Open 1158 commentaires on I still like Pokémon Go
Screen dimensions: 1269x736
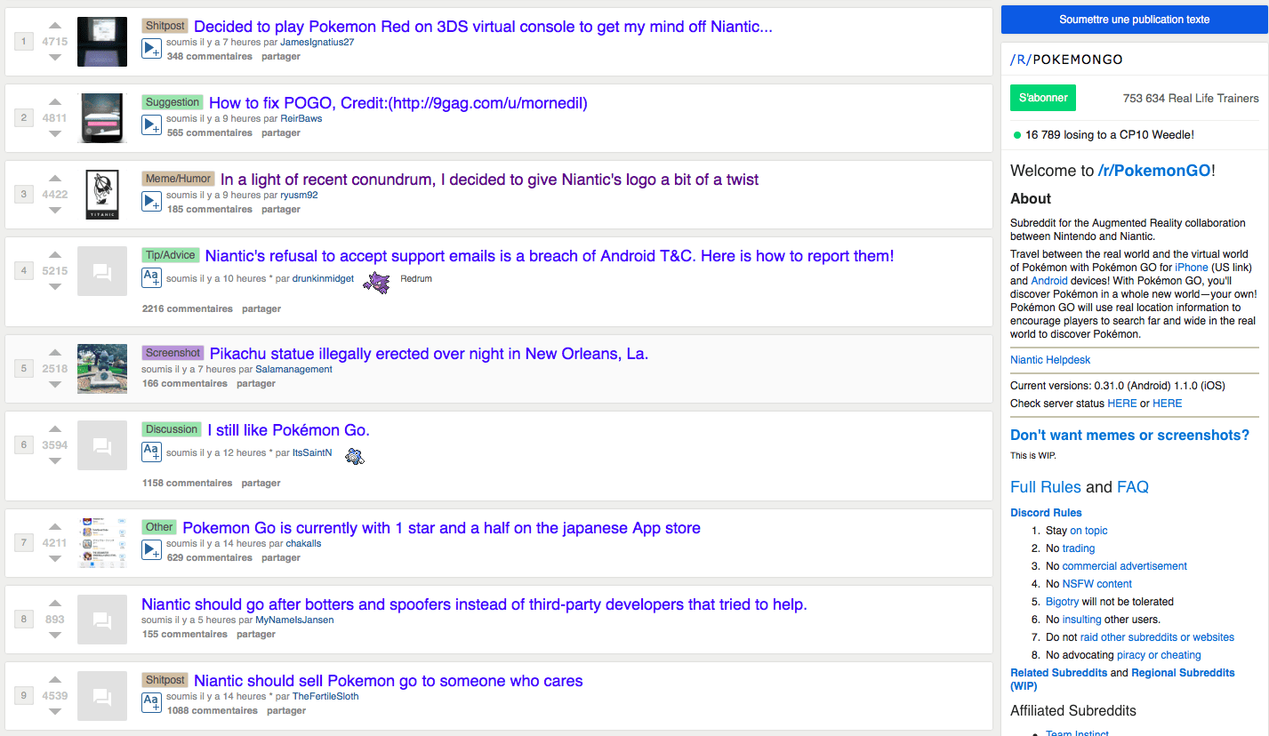pyautogui.click(x=188, y=483)
